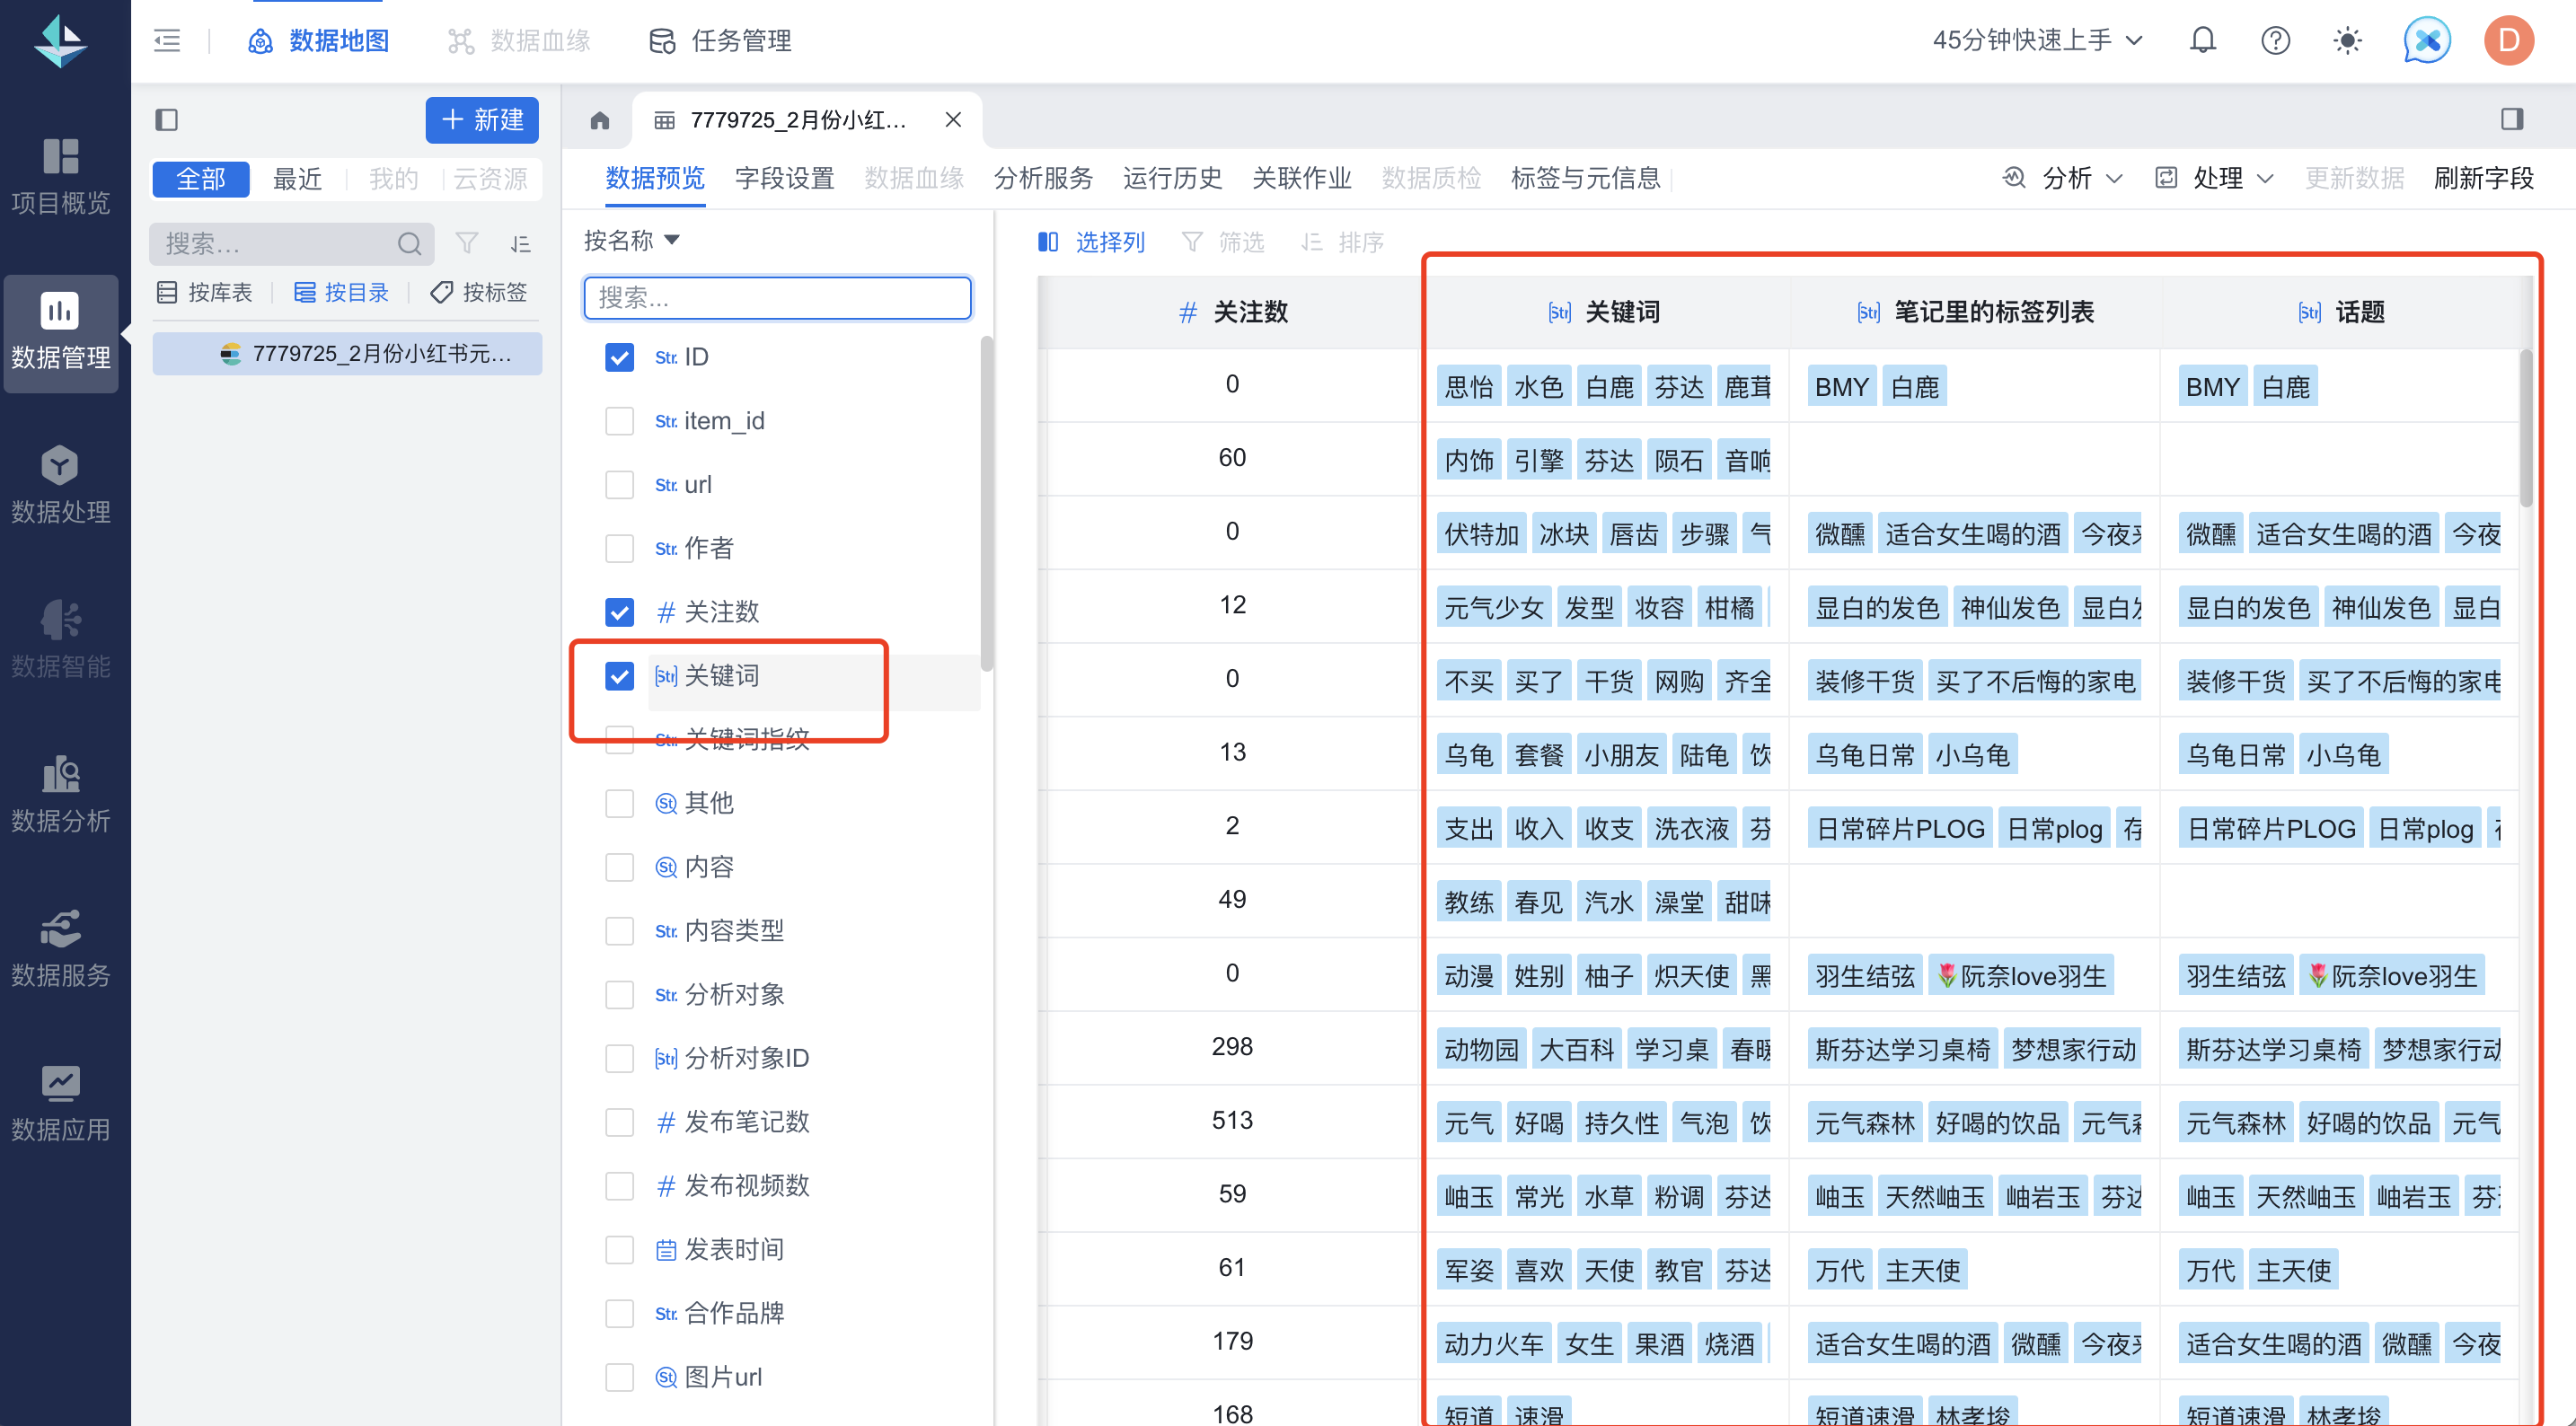Check the 其他 column checkbox
Viewport: 2576px width, 1426px height.
620,803
